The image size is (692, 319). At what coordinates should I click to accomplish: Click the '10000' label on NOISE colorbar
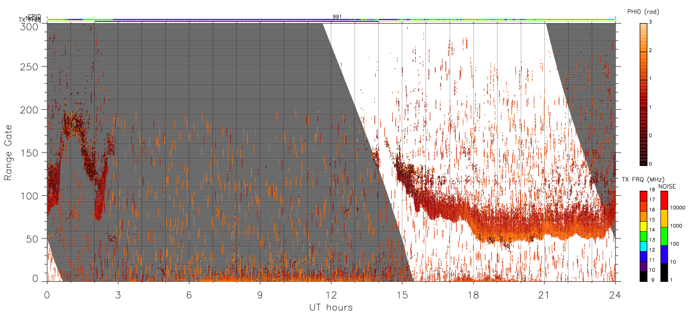tap(677, 208)
